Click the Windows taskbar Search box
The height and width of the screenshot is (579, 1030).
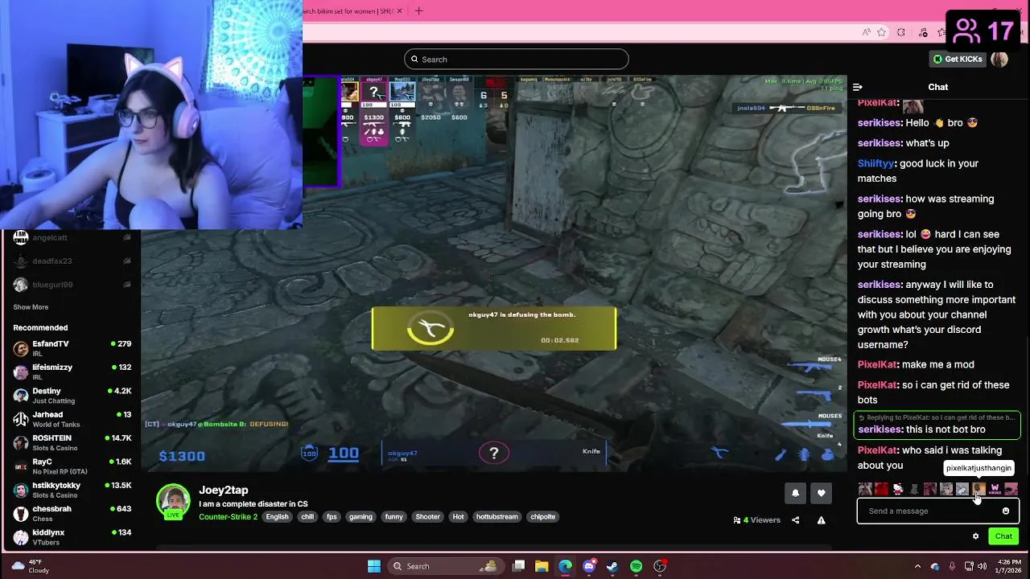tap(447, 566)
